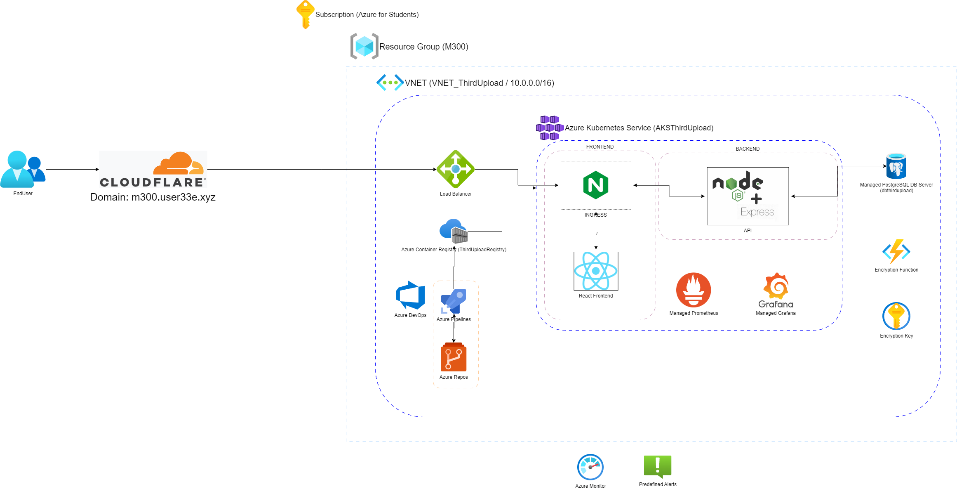This screenshot has height=489, width=957.
Task: Click the Managed Prometheus text label
Action: pos(694,313)
